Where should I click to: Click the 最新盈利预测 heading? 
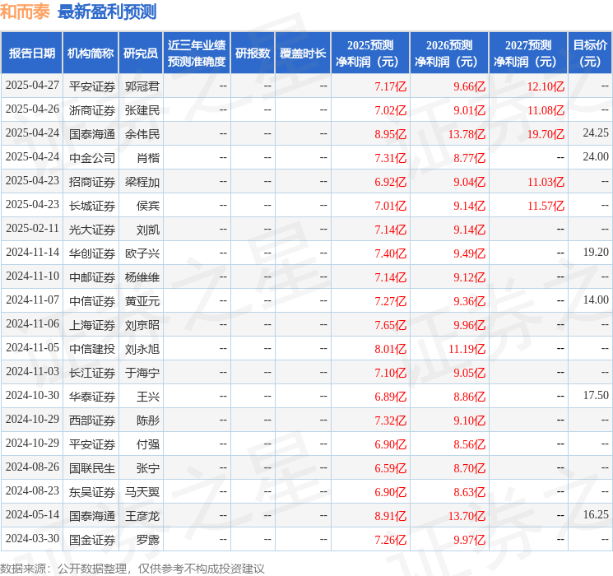click(x=107, y=12)
